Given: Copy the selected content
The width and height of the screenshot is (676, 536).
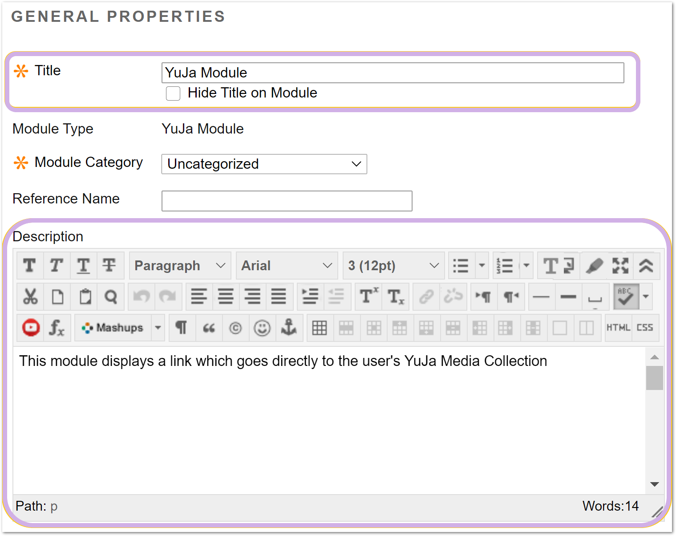Looking at the screenshot, I should pyautogui.click(x=57, y=296).
